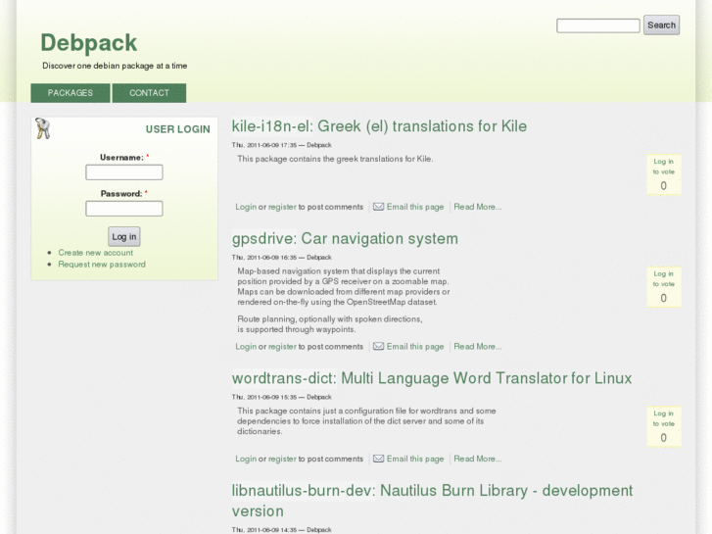Focus the Username field
This screenshot has height=534, width=712.
pos(124,172)
